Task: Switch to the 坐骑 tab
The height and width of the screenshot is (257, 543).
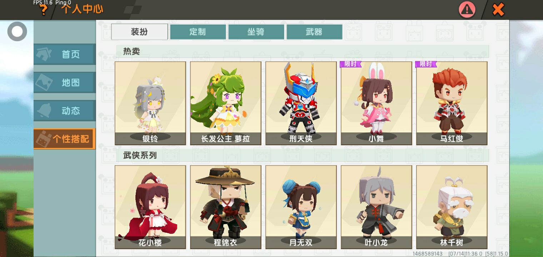Action: pyautogui.click(x=256, y=32)
